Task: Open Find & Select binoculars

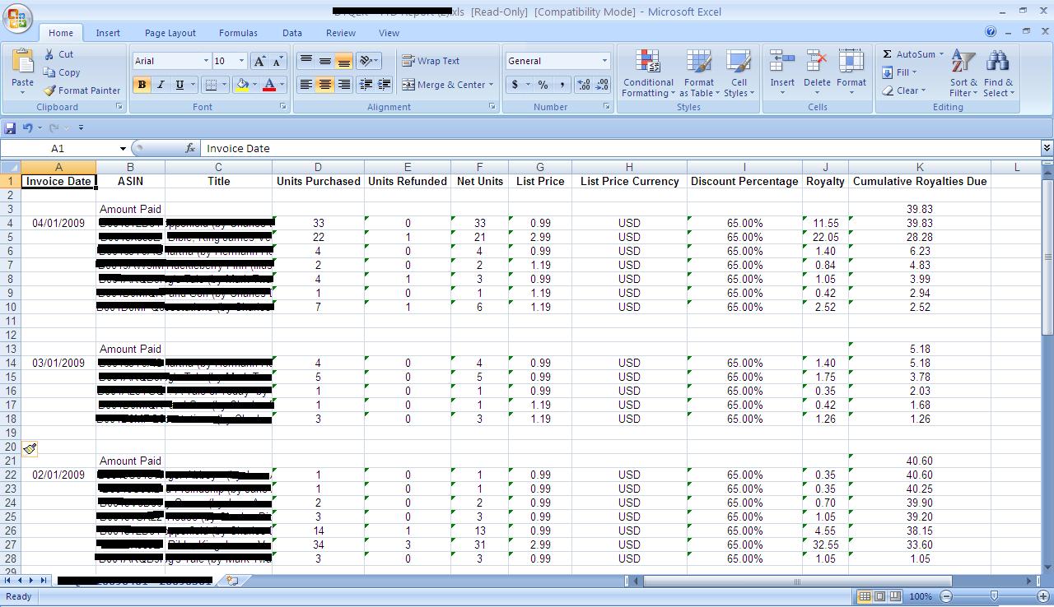Action: 998,73
